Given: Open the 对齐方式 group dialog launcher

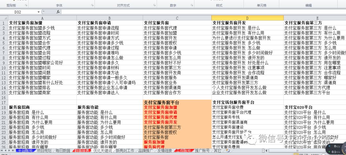Looking at the screenshot, I should (154, 5).
